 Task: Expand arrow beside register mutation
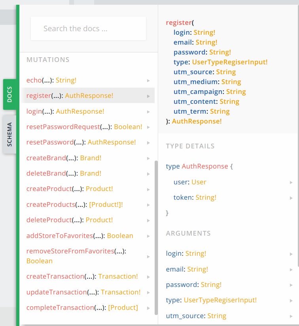pyautogui.click(x=148, y=96)
